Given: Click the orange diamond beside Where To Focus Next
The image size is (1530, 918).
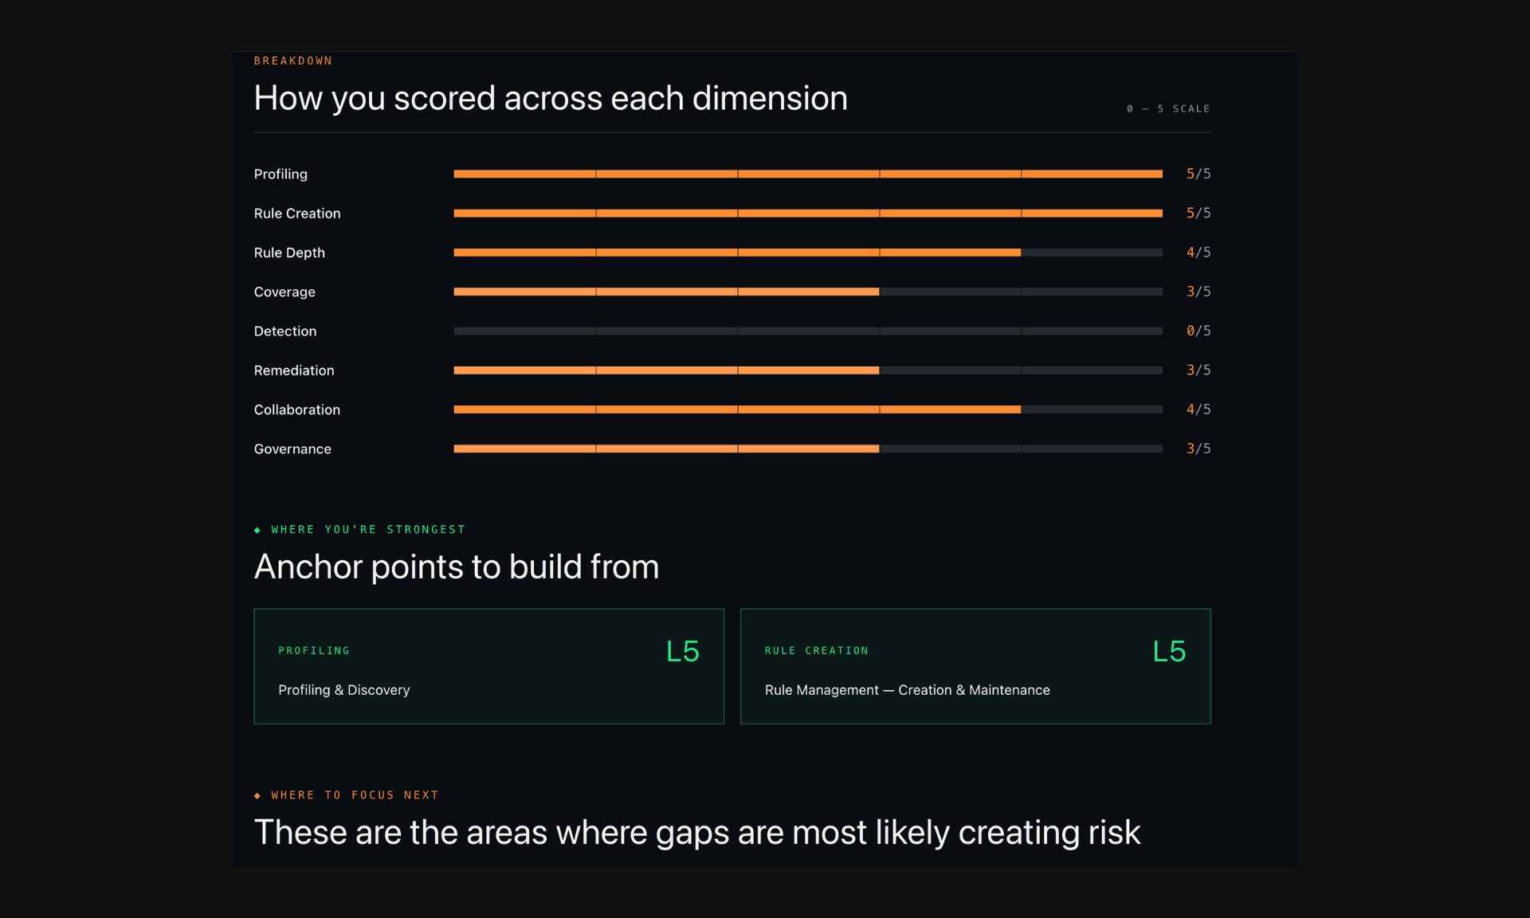Looking at the screenshot, I should coord(257,795).
